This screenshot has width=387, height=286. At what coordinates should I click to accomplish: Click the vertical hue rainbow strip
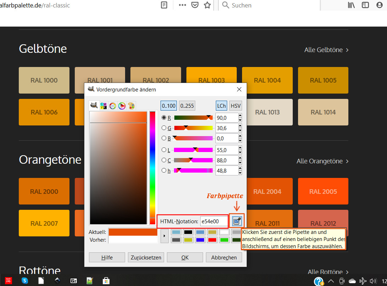152,168
